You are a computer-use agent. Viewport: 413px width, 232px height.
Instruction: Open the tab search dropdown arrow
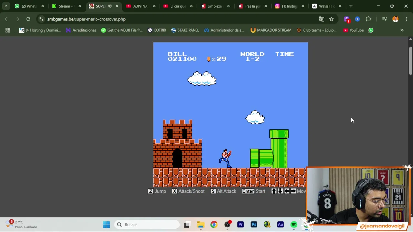tap(6, 6)
